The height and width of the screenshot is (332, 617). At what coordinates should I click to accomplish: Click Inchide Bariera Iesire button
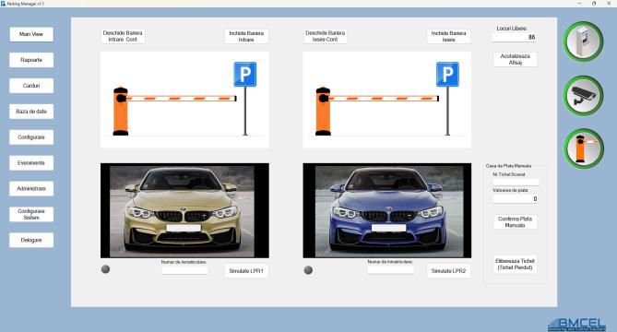pyautogui.click(x=448, y=37)
